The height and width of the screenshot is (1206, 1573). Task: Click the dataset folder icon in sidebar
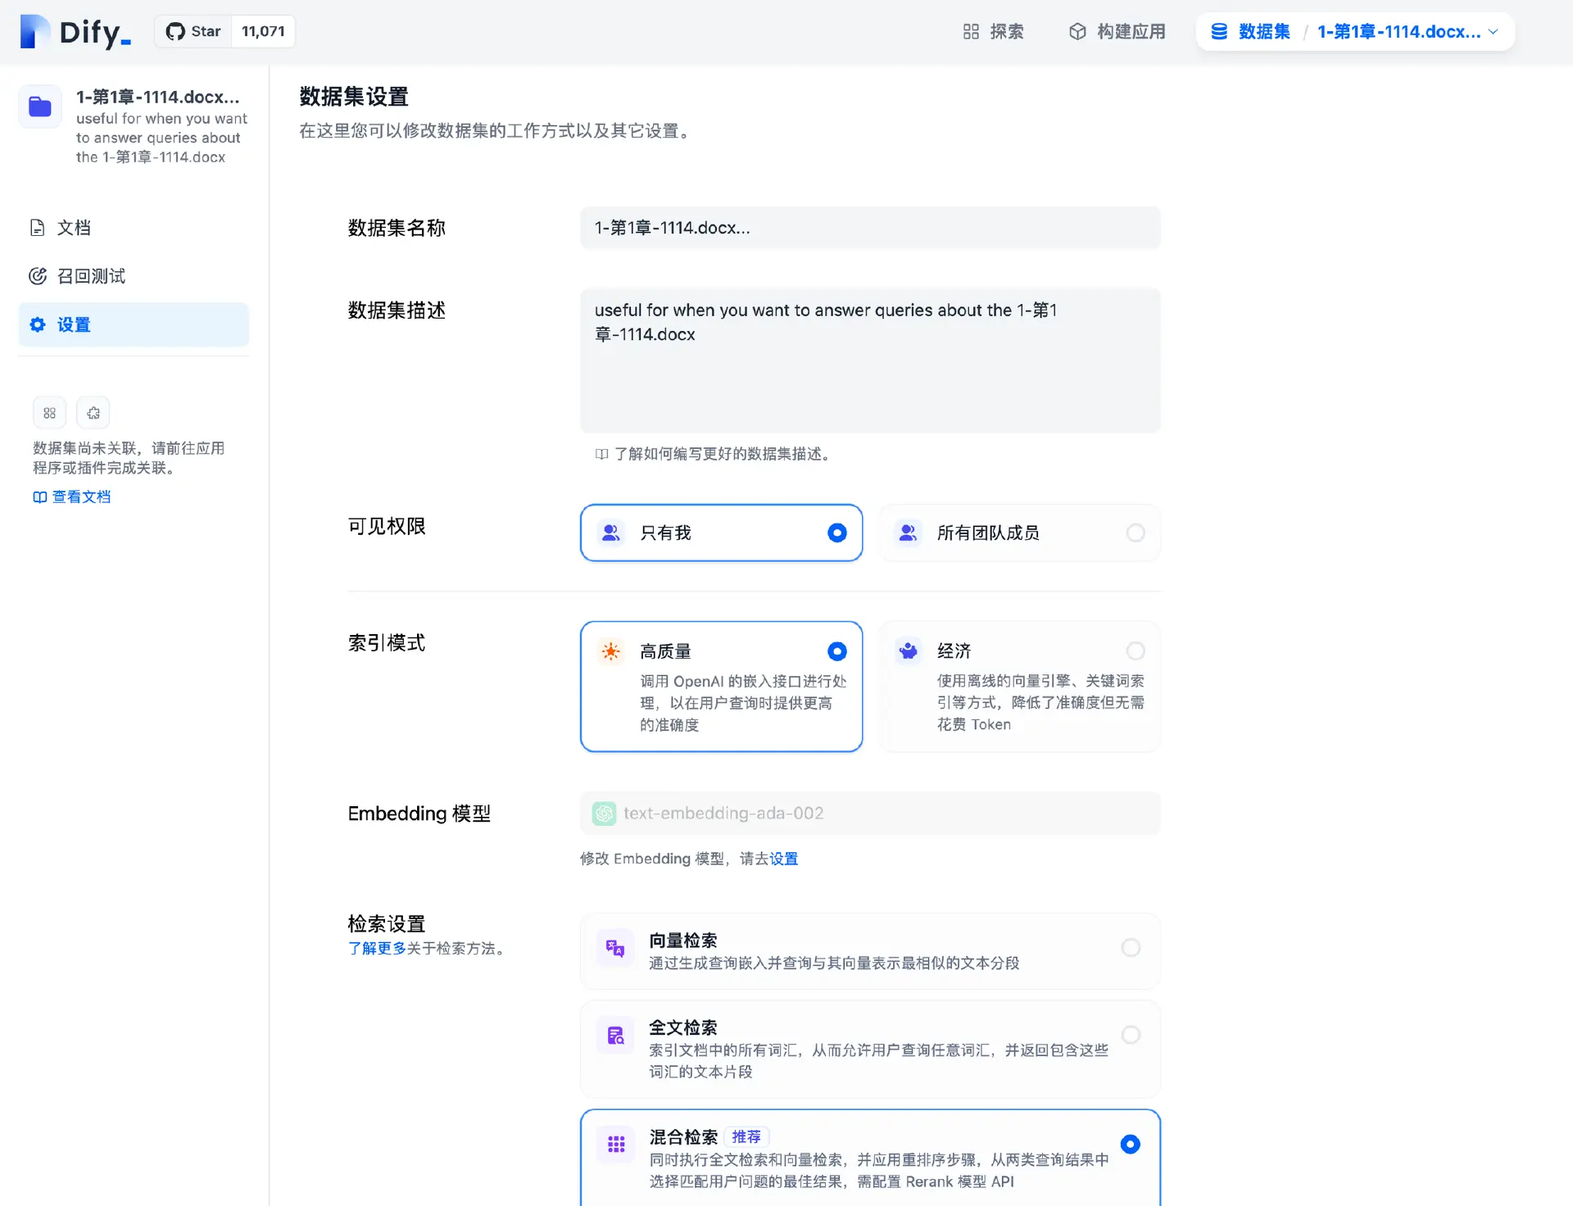point(40,107)
